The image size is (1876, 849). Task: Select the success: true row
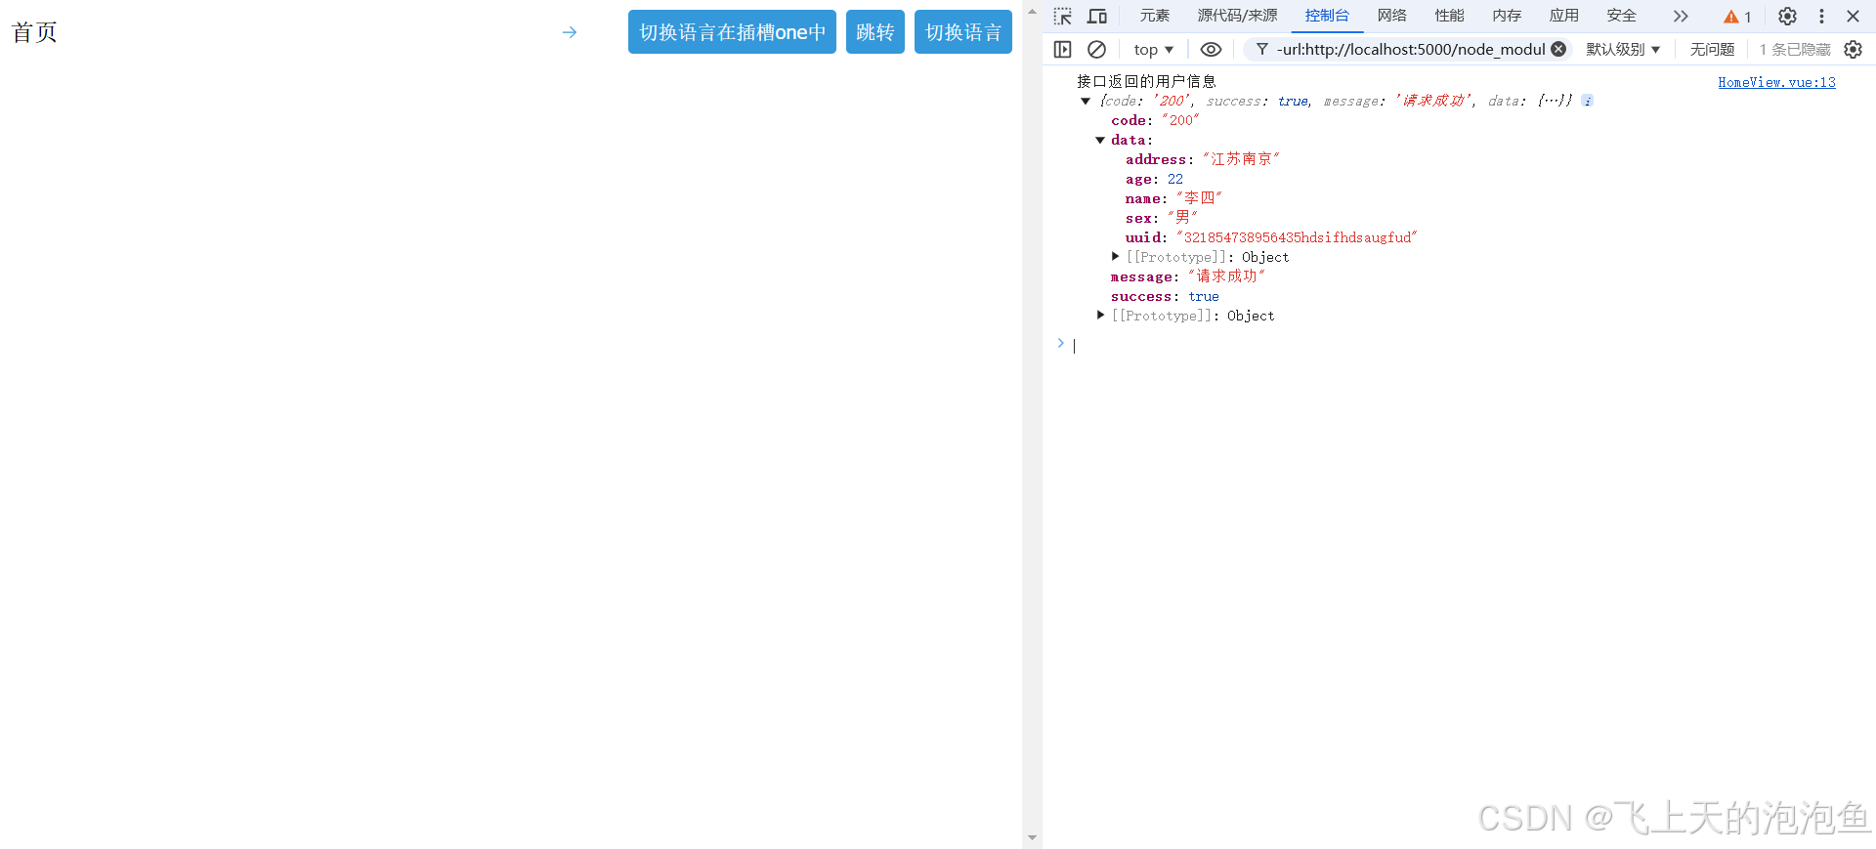1165,296
